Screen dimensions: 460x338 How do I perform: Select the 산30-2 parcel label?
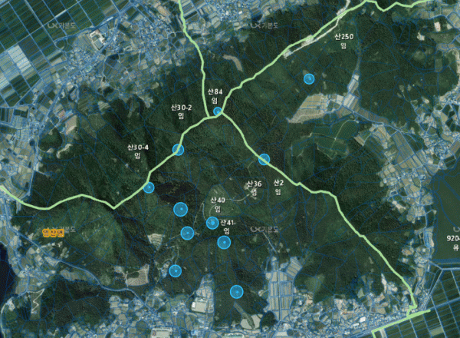[181, 107]
